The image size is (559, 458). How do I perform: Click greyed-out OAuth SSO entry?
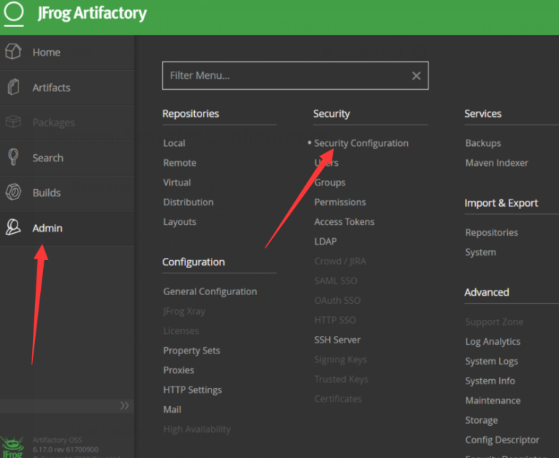(337, 300)
